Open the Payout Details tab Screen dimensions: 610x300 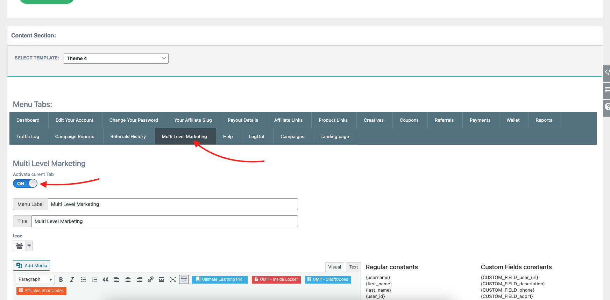point(243,120)
